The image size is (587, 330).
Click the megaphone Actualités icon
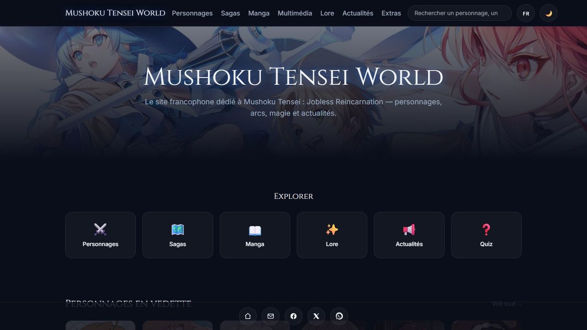point(409,229)
